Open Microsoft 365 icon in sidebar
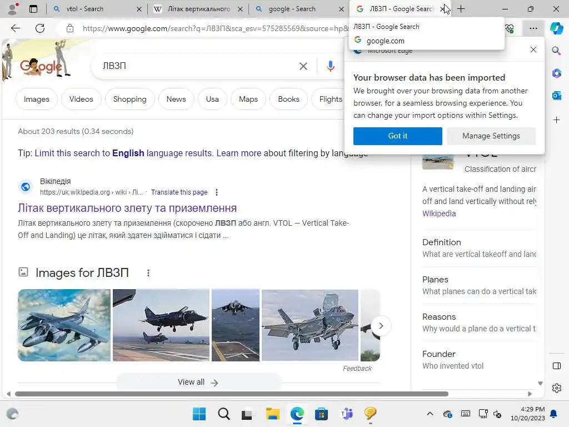Screen dimensions: 569x427 (x=556, y=73)
